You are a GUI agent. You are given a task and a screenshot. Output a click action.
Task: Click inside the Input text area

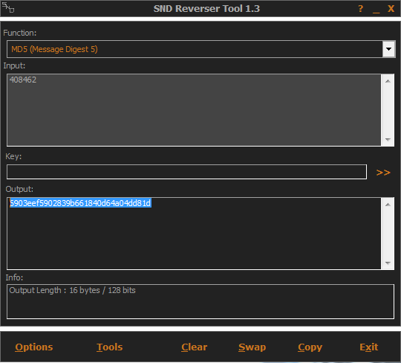point(194,110)
